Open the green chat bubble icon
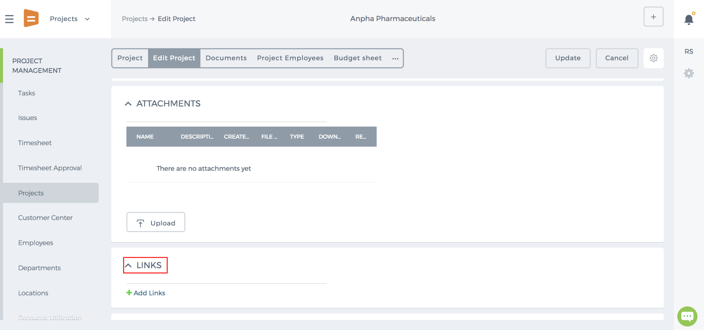The image size is (704, 330). point(687,316)
